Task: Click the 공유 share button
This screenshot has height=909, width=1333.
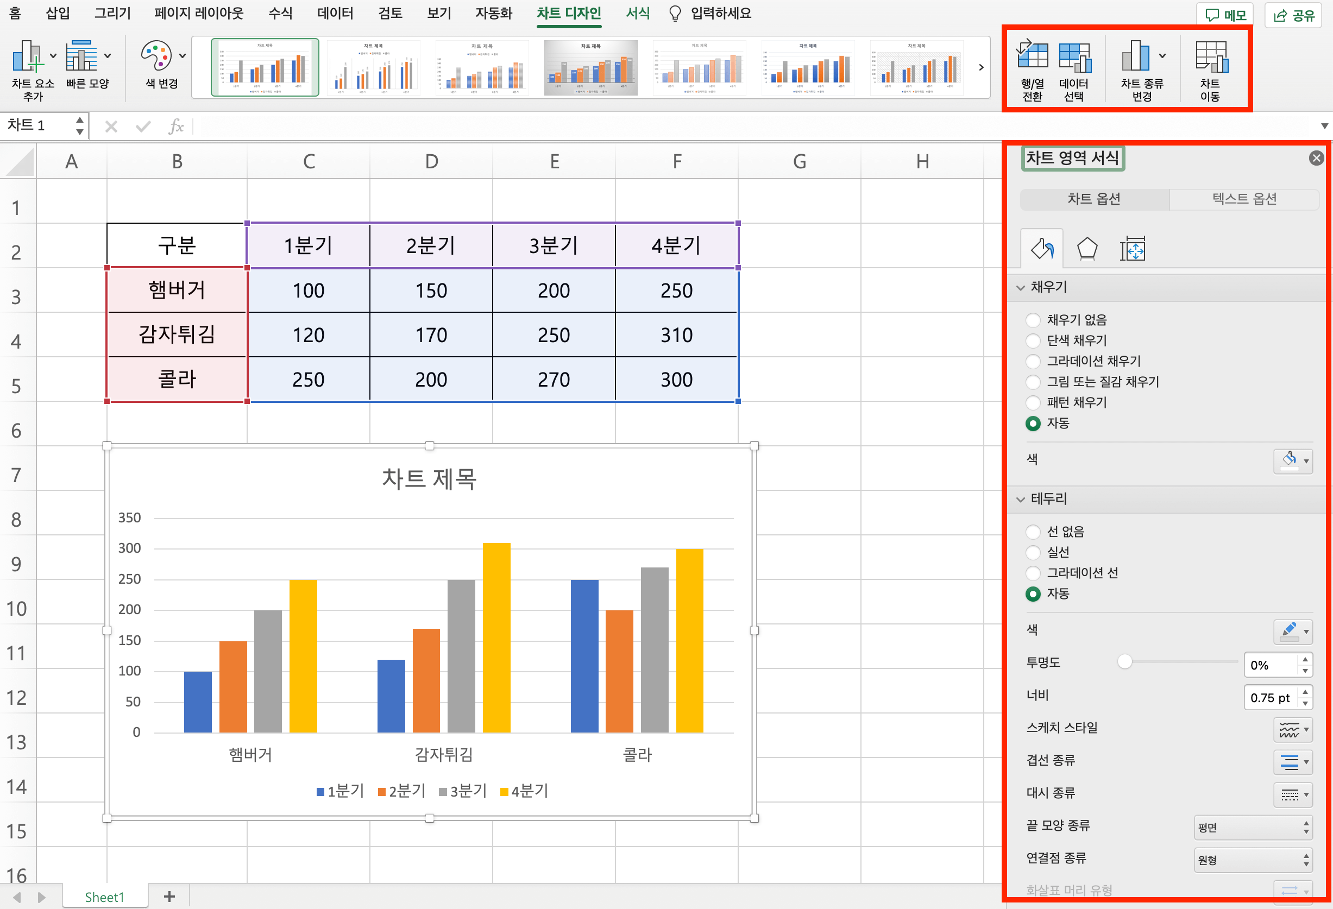Action: [x=1294, y=15]
